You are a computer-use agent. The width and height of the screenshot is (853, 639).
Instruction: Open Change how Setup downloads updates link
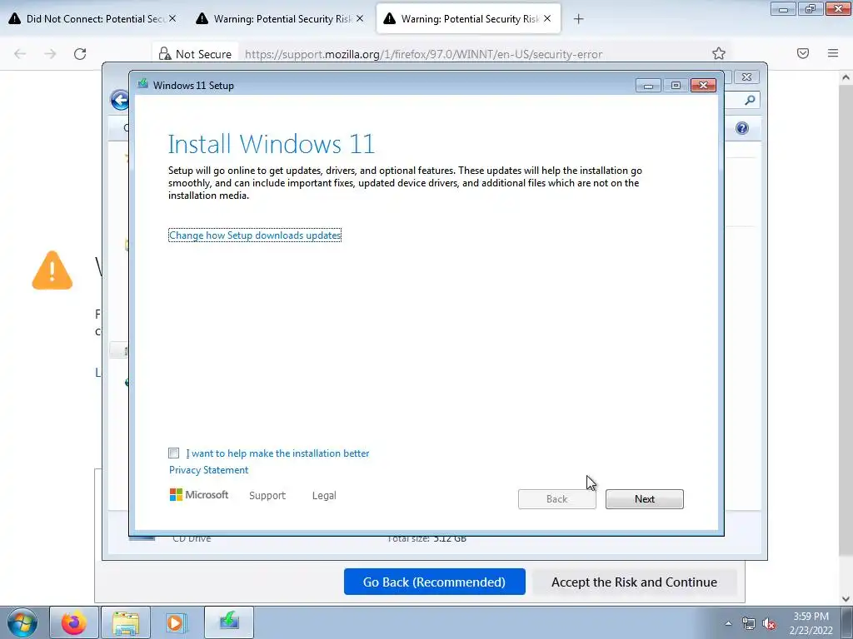(255, 235)
